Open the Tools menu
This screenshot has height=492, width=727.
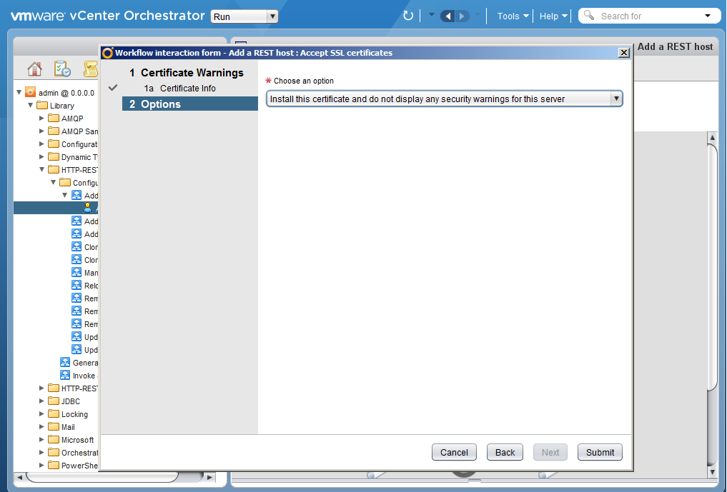[513, 16]
